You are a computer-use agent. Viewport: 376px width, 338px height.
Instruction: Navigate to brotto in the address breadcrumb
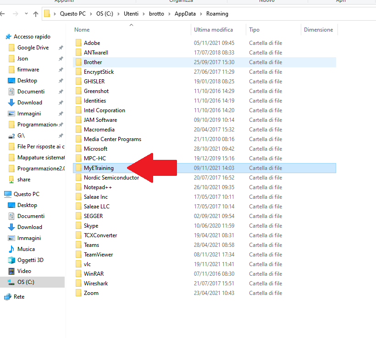[x=157, y=14]
